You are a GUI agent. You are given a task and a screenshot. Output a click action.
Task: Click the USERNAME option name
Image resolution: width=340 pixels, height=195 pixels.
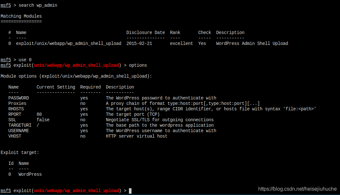tap(19, 131)
